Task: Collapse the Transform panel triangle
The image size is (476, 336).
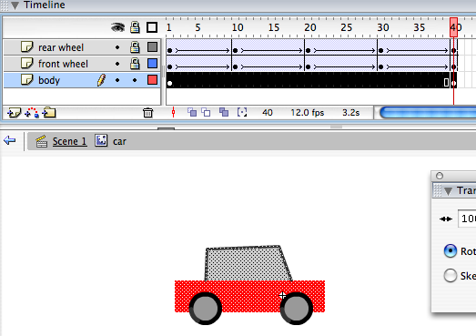Action: [448, 191]
